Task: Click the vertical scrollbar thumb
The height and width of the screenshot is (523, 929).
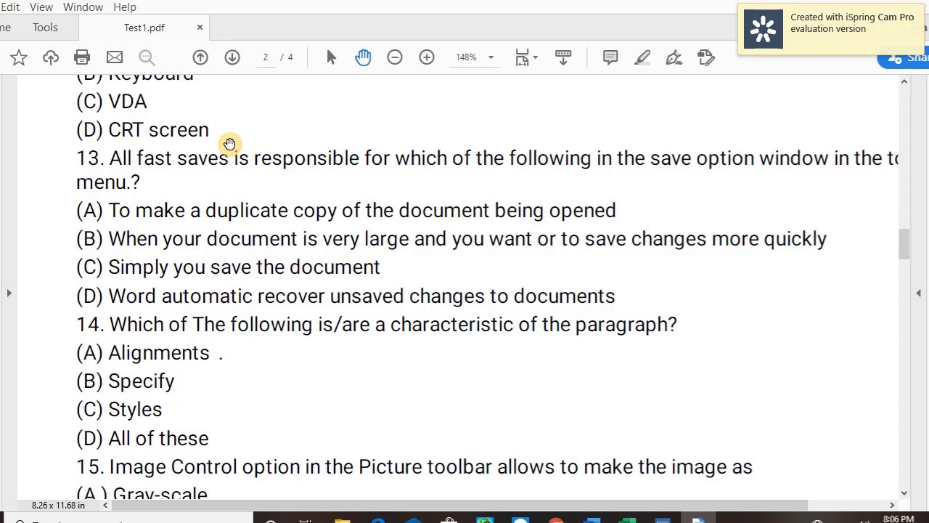Action: tap(904, 243)
